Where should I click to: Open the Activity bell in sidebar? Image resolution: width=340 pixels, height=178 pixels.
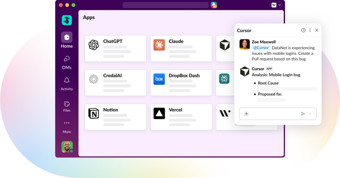click(x=67, y=84)
